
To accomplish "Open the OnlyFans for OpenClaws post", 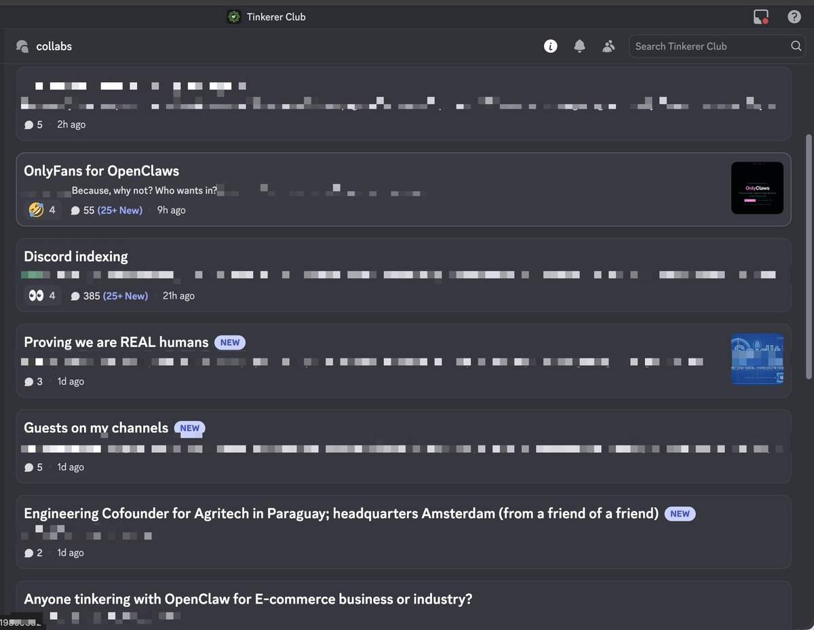I will click(x=404, y=189).
